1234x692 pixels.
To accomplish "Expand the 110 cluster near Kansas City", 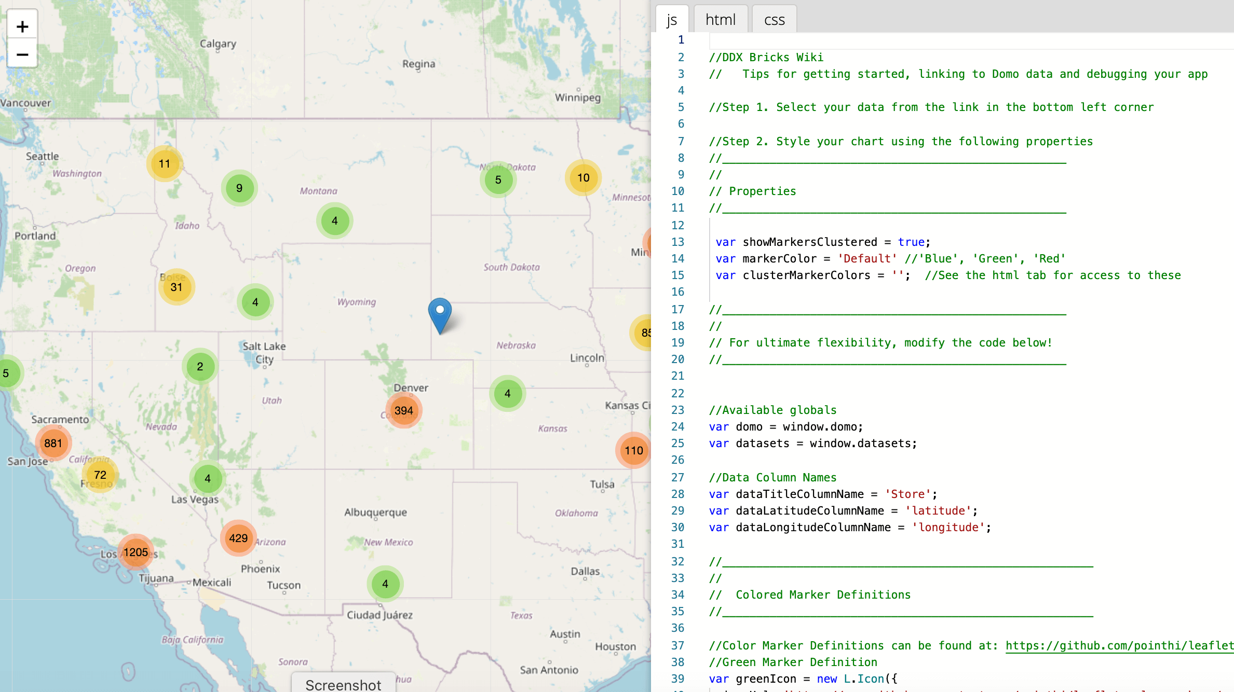I will point(633,450).
